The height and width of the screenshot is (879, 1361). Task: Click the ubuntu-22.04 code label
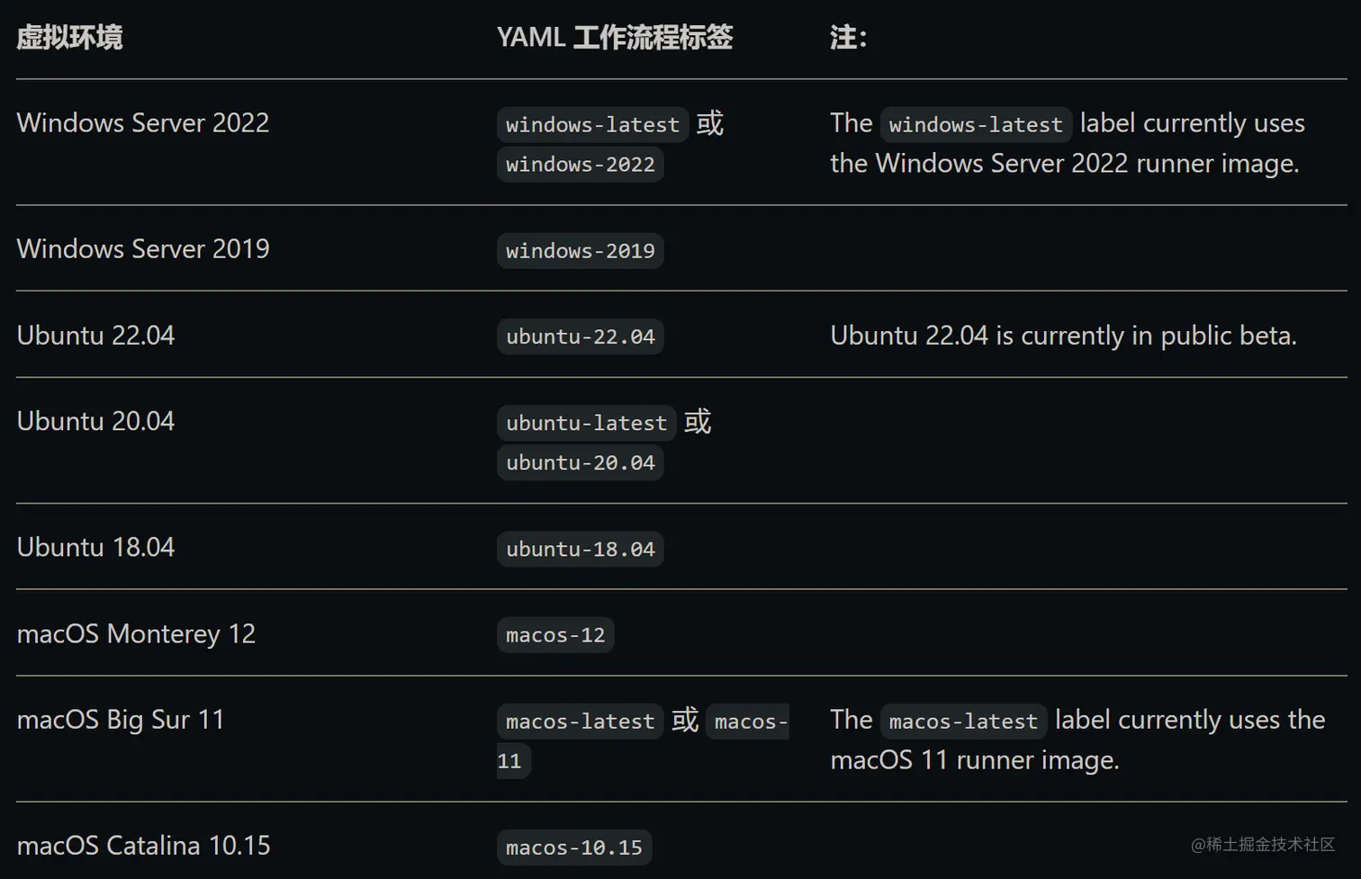pos(580,336)
